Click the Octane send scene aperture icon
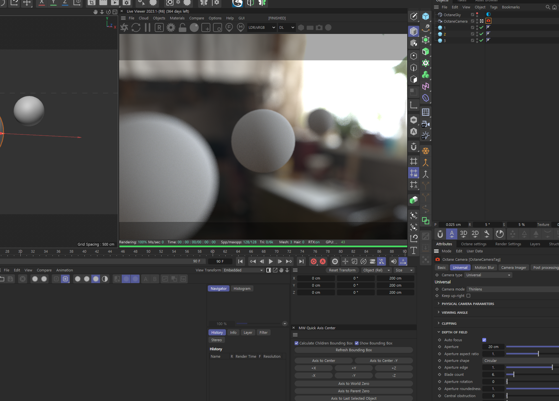 (124, 27)
